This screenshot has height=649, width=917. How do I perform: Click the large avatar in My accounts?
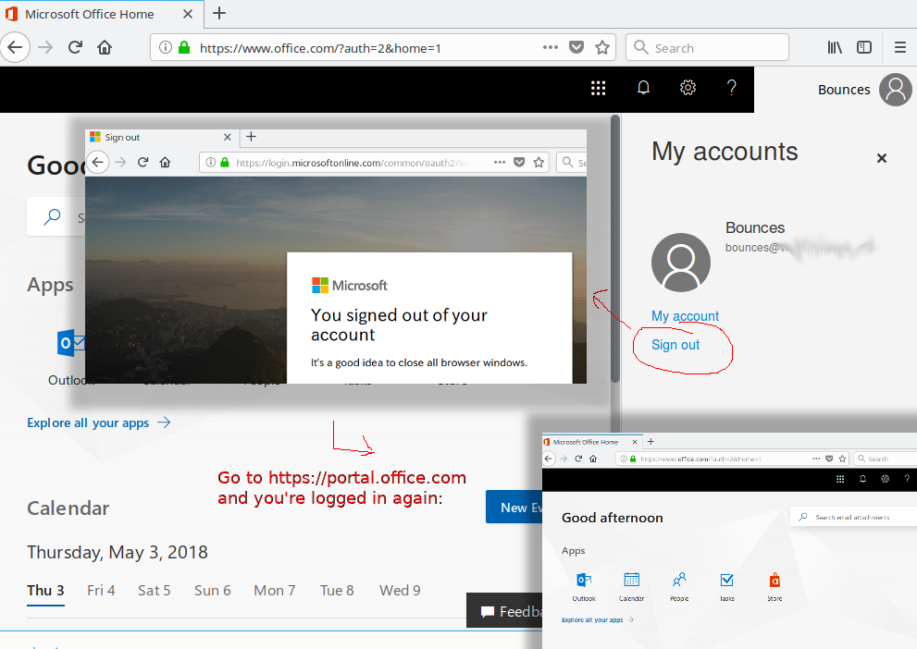pyautogui.click(x=681, y=263)
